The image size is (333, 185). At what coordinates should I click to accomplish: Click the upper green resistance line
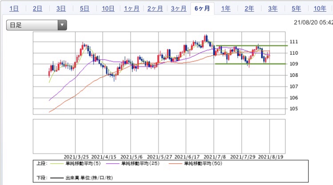coord(252,46)
